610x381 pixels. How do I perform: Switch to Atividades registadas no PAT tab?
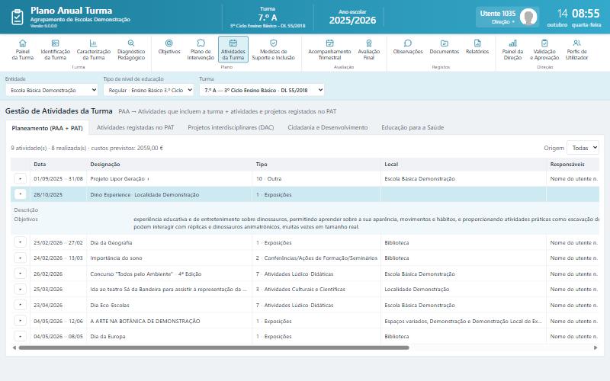tap(136, 127)
